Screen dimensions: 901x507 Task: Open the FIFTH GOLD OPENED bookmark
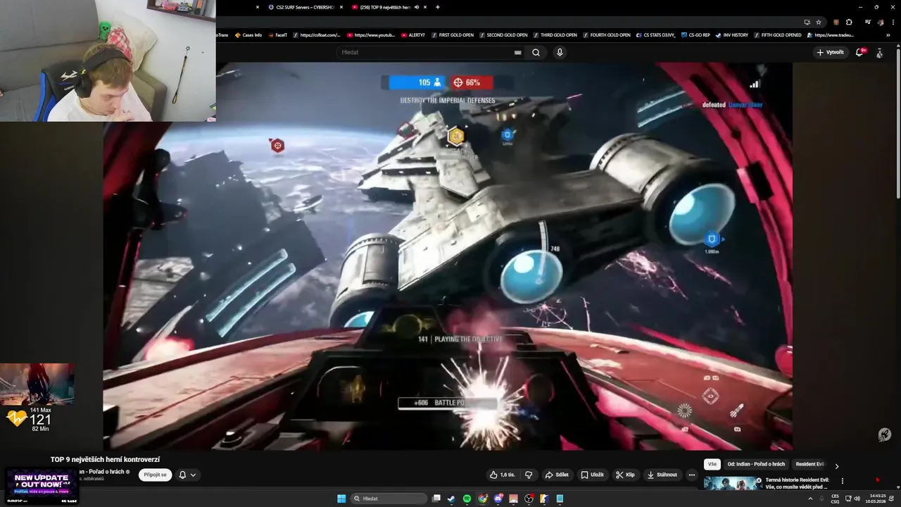(x=779, y=35)
